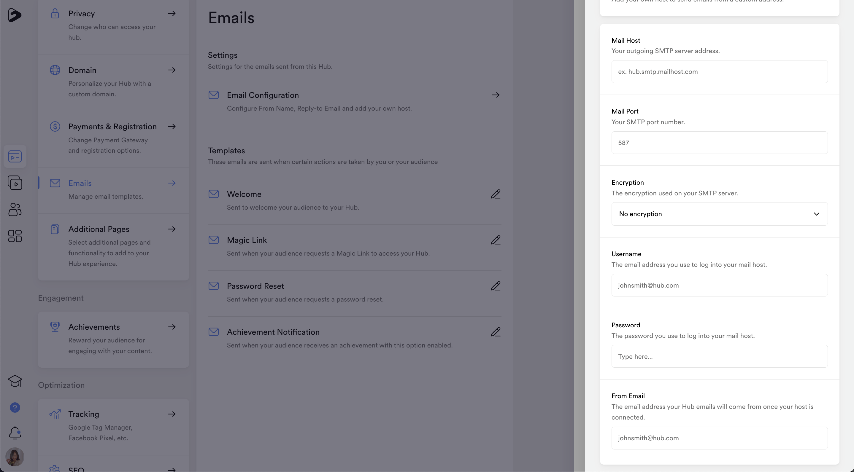
Task: Edit the Welcome email template
Action: [x=495, y=194]
